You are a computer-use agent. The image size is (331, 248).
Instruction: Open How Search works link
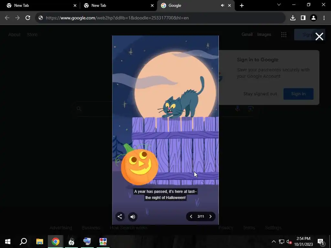[129, 228]
